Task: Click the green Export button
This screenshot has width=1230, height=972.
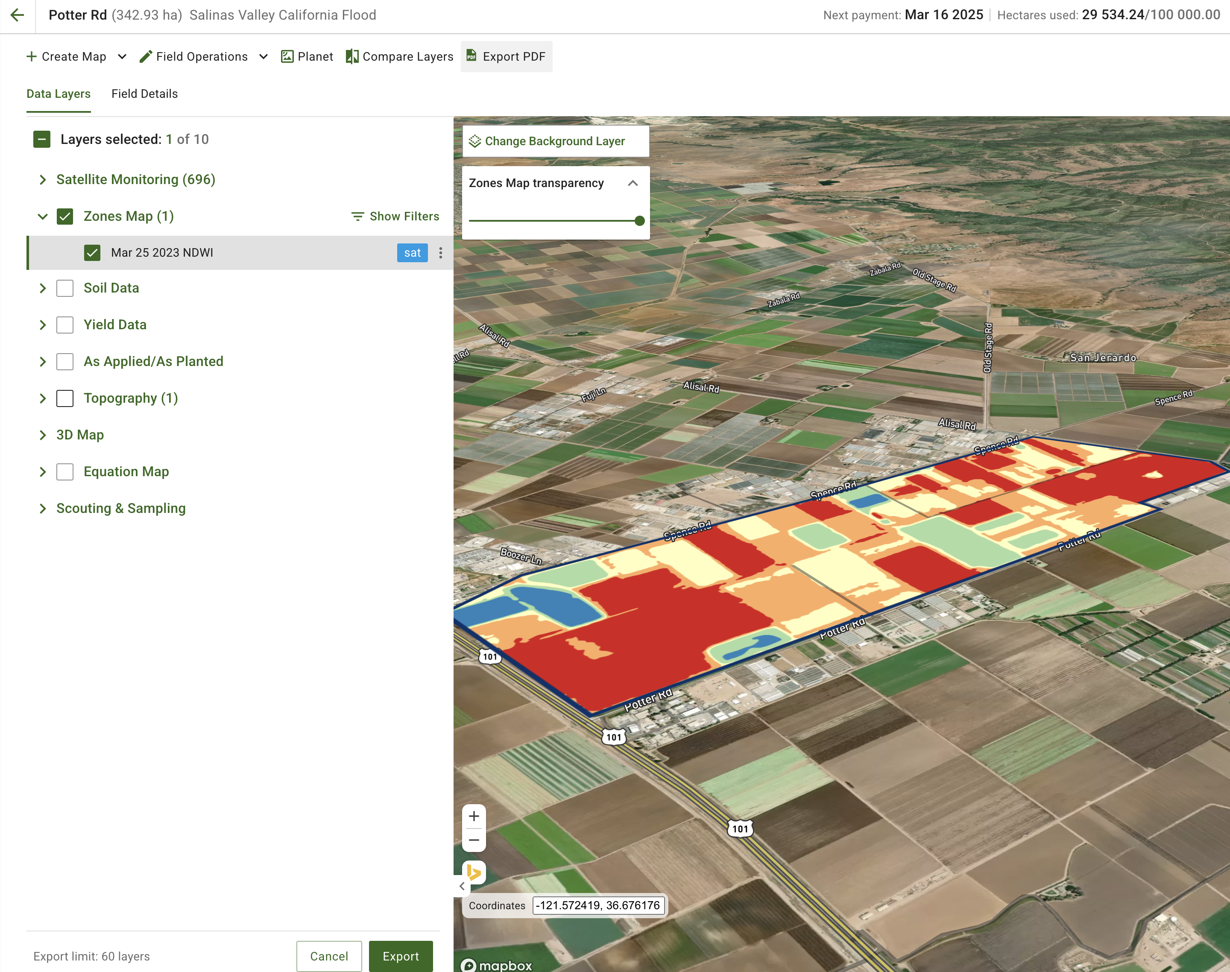Action: click(x=400, y=956)
